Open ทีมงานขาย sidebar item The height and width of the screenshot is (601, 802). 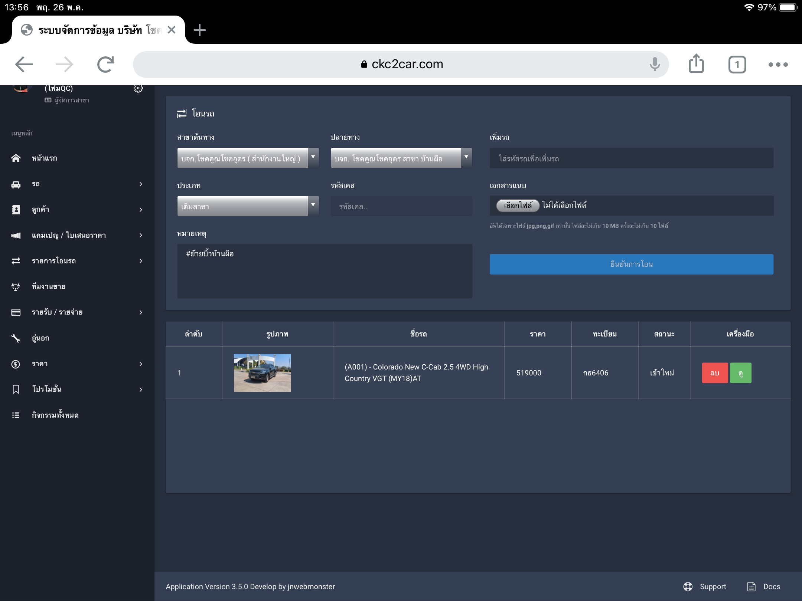49,287
